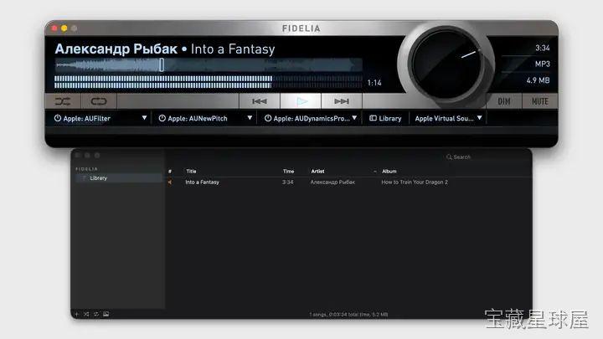This screenshot has height=339, width=603.
Task: Click the Александр Рыбак artist title
Action: pos(116,49)
